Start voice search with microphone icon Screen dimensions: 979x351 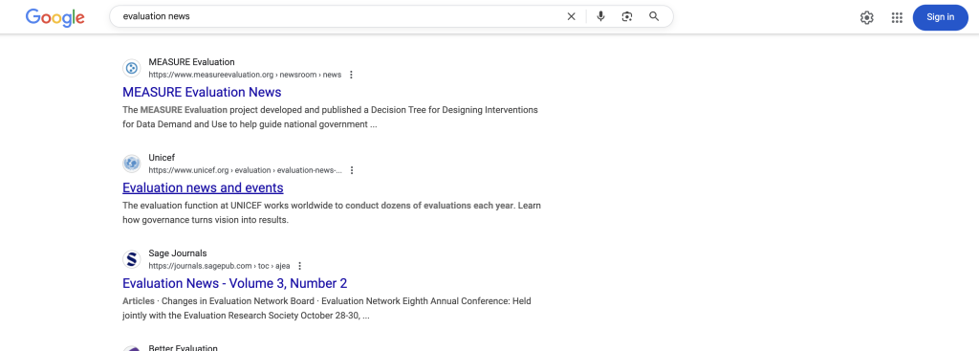click(600, 17)
